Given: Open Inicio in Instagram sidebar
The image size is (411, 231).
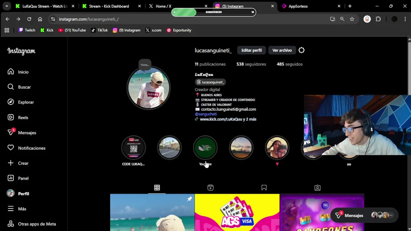Looking at the screenshot, I should point(18,72).
